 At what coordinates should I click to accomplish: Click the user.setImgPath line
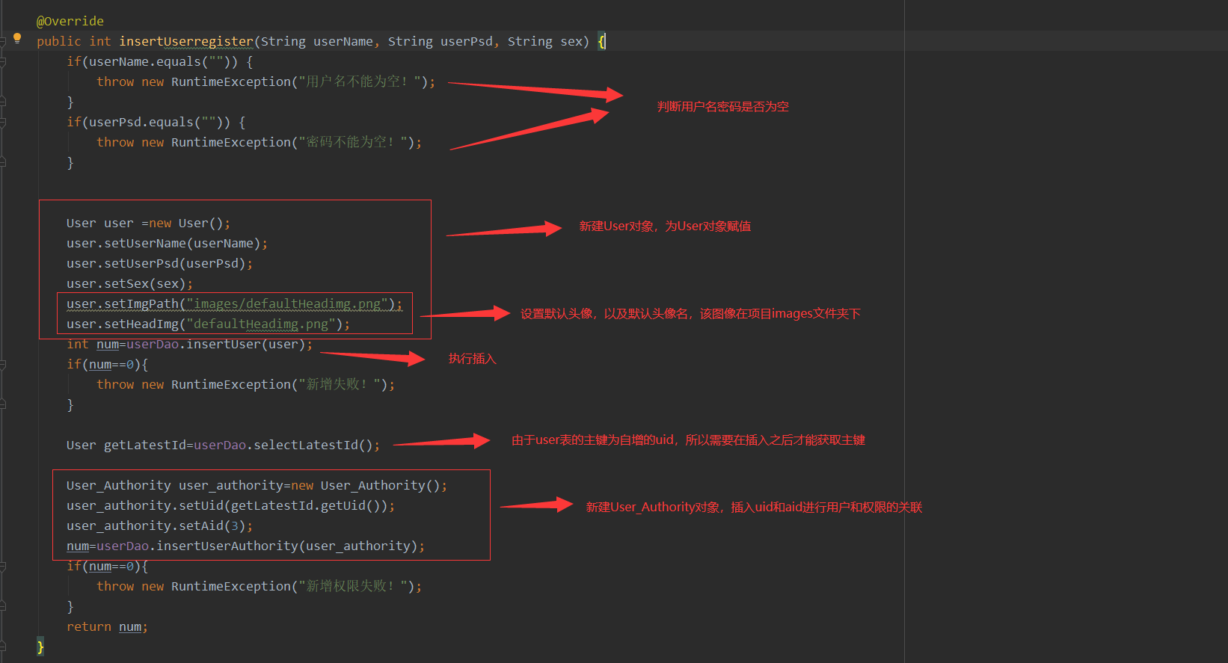click(234, 303)
